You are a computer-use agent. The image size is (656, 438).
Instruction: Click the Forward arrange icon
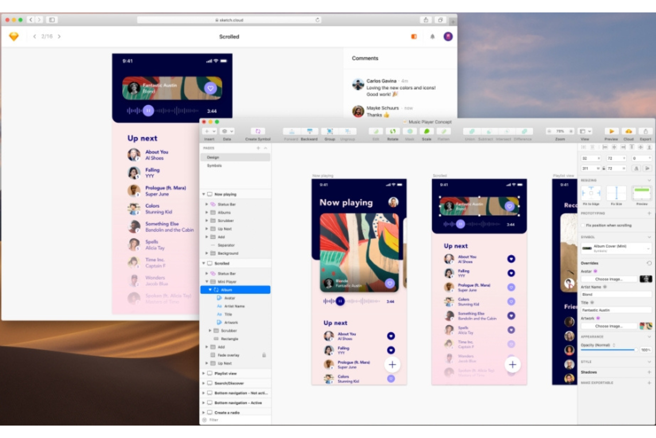click(292, 131)
